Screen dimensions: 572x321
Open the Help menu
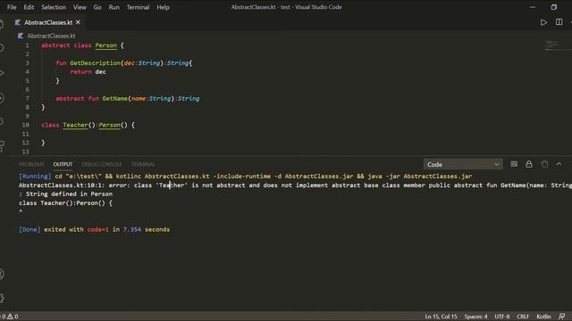163,7
